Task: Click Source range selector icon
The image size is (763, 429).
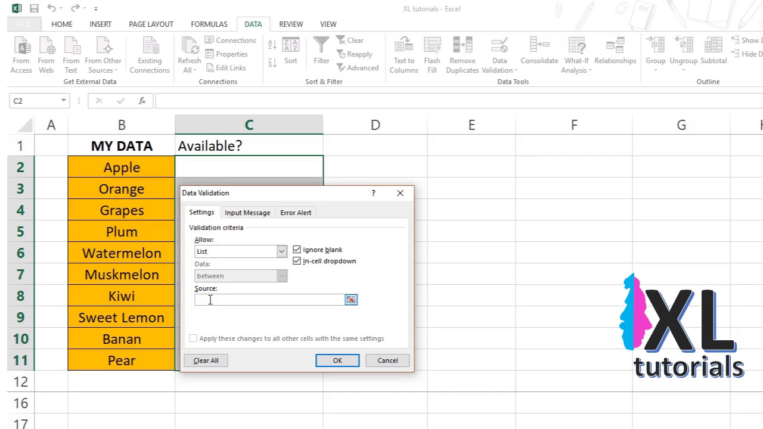Action: 351,300
